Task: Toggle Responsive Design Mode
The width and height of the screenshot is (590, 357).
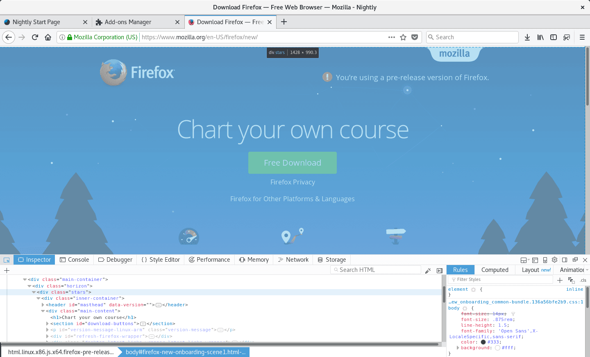Action: 545,260
